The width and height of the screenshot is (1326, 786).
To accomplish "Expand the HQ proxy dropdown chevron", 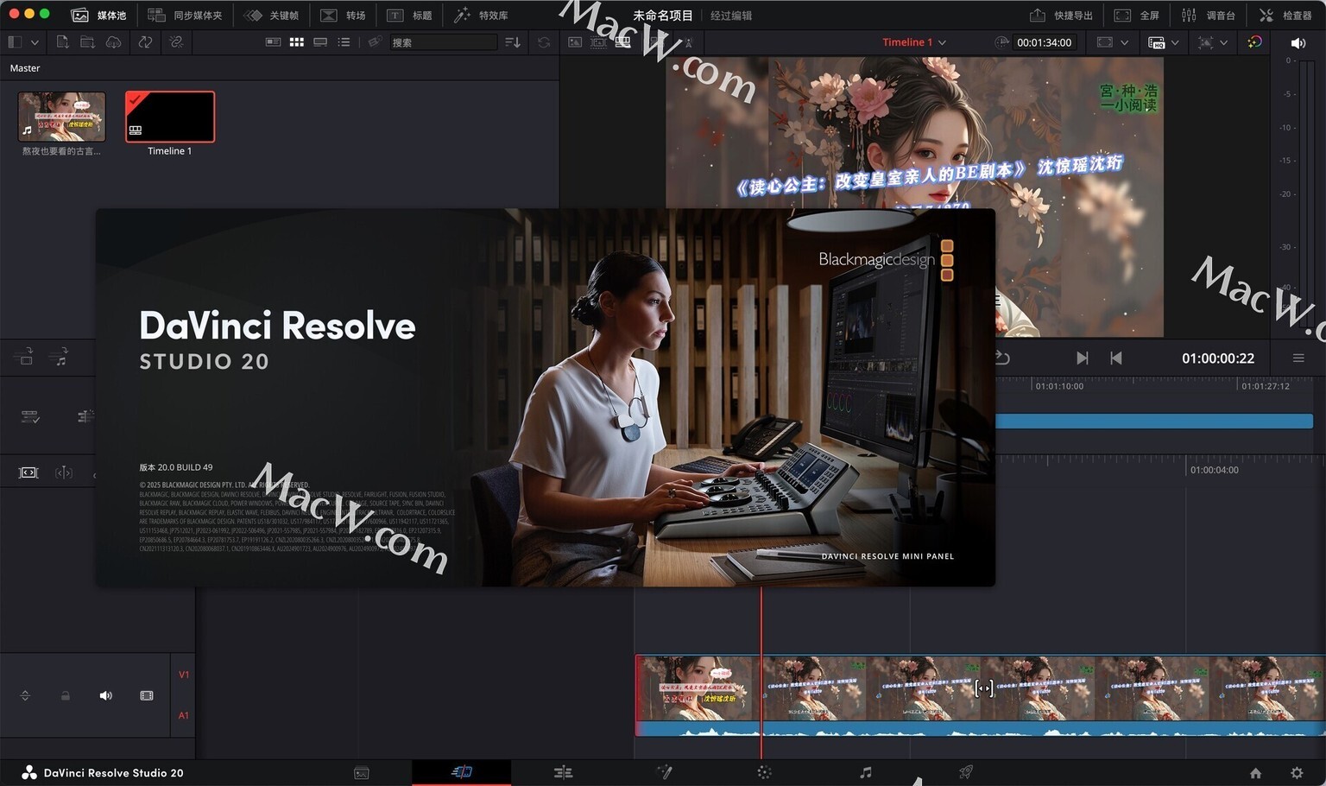I will (1175, 42).
